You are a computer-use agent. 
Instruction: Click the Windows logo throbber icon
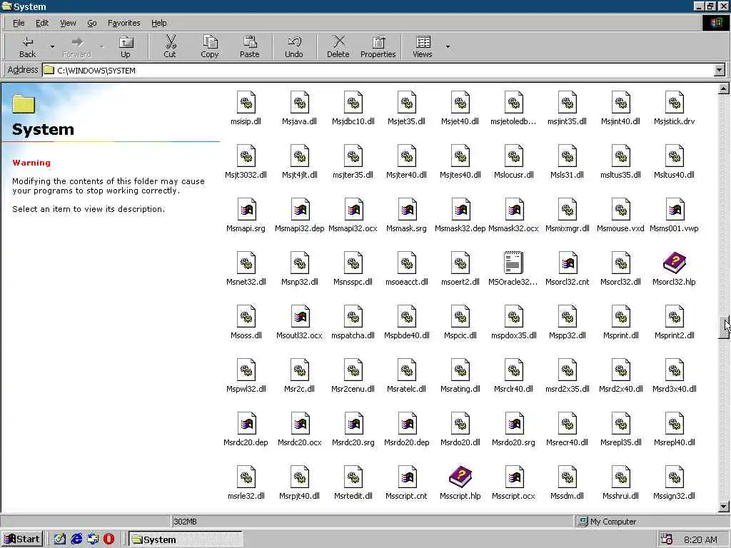(715, 23)
